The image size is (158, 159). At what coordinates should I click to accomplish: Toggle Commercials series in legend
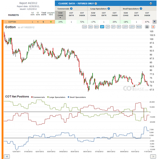(38, 97)
